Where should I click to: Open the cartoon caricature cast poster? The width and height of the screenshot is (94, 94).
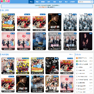tap(52, 84)
